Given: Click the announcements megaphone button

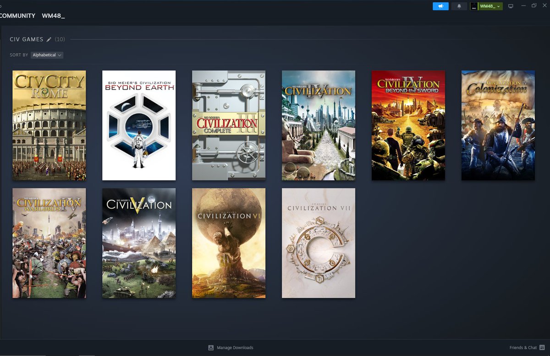Looking at the screenshot, I should 440,6.
